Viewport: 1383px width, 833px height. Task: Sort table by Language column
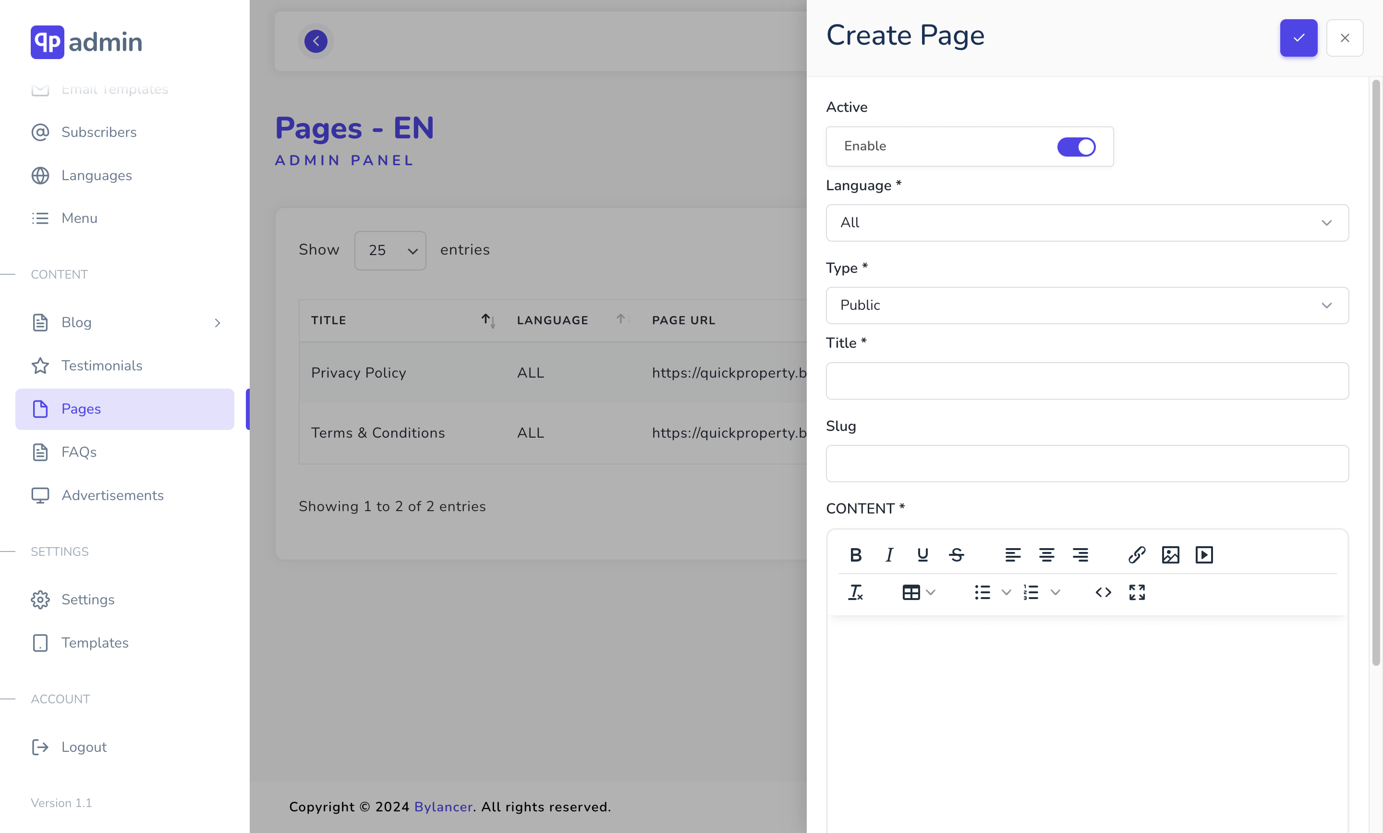[x=573, y=320]
